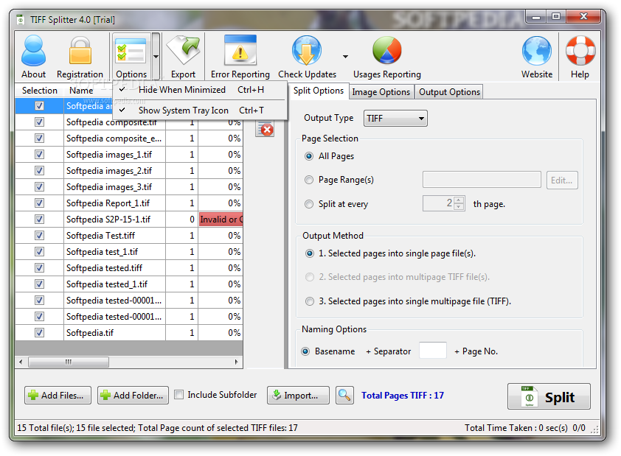Click the 15 Total file(s) status bar text
Viewport: 621px width, 456px height.
(x=157, y=428)
